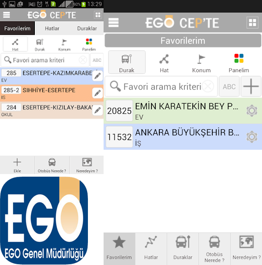Tap grid icon in left screen header
Screen dimensions: 262x265
(x=97, y=15)
